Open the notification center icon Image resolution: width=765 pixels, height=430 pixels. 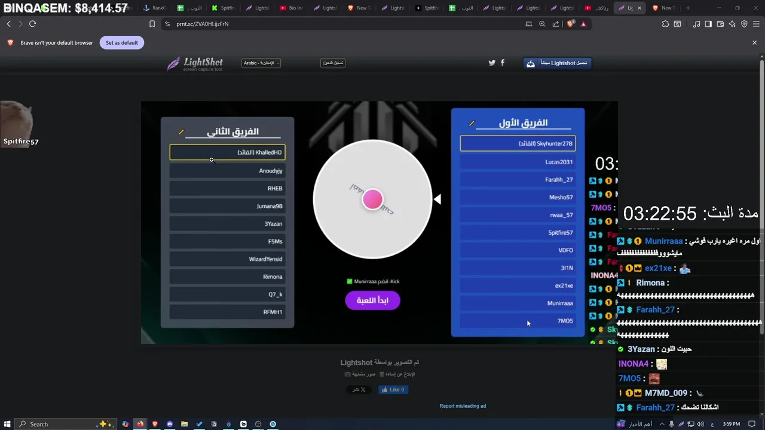pyautogui.click(x=752, y=424)
